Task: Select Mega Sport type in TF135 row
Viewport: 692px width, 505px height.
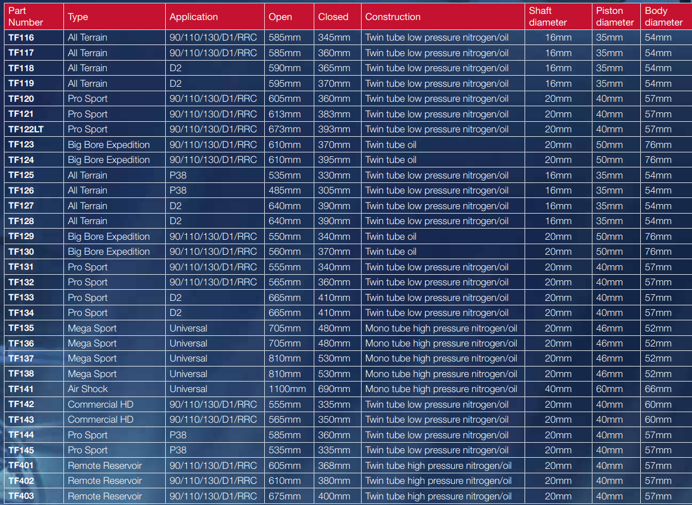Action: 92,328
